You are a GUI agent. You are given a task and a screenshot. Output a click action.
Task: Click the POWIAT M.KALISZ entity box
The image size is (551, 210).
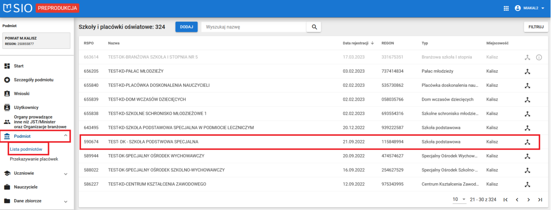coord(36,41)
